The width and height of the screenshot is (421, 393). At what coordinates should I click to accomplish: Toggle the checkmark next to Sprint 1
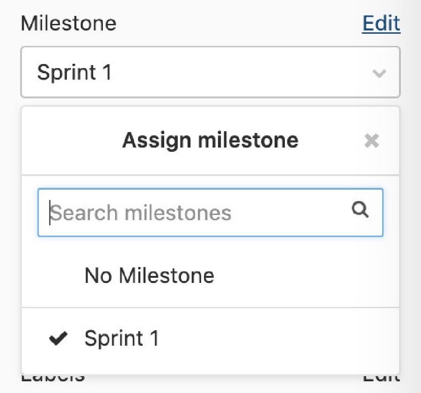58,338
